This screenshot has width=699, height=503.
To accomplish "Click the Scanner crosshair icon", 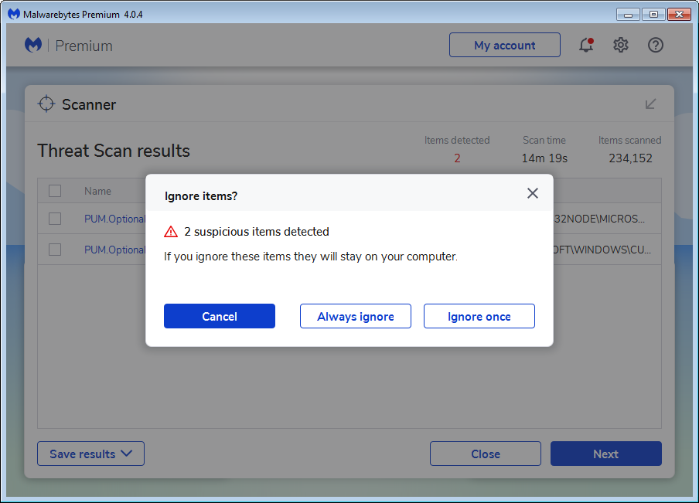I will [x=46, y=104].
